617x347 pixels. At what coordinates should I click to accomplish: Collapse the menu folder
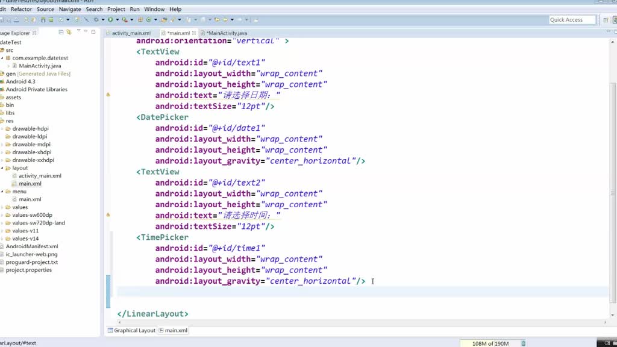pyautogui.click(x=2, y=192)
